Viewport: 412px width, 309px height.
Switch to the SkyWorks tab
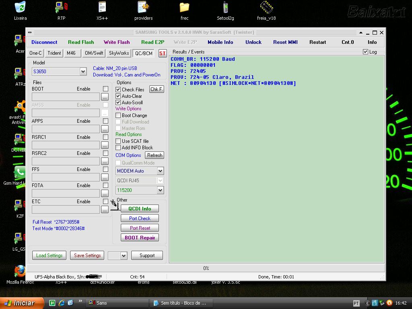[x=119, y=53]
